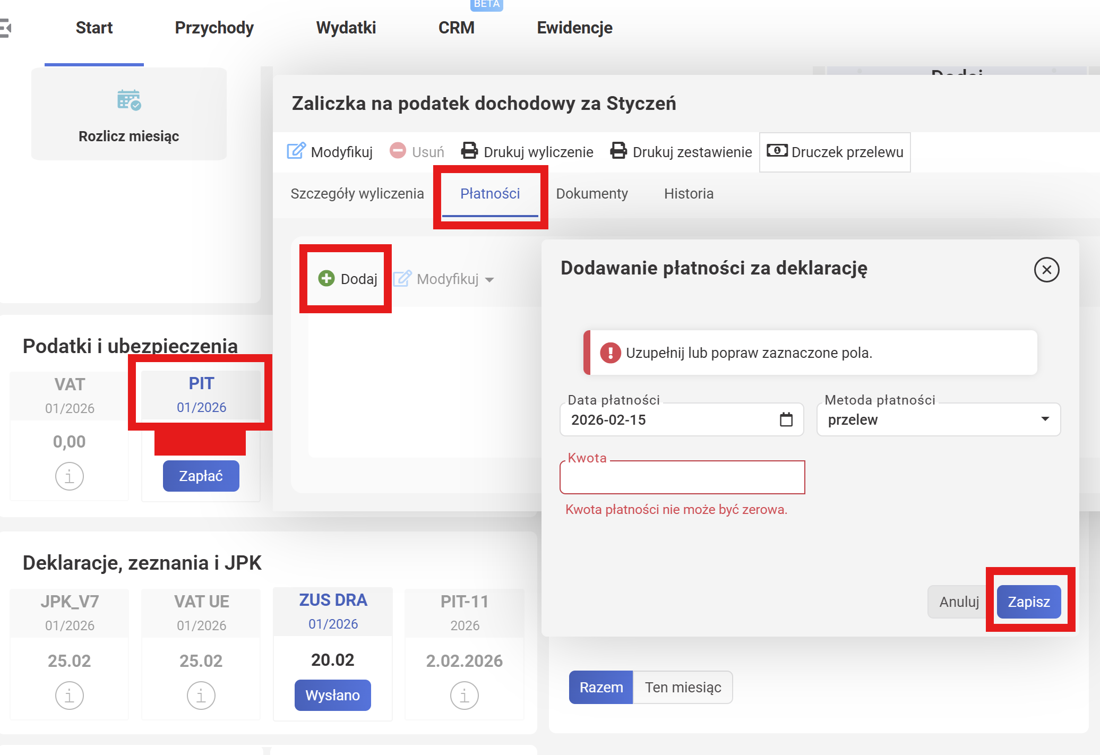The height and width of the screenshot is (755, 1100).
Task: Click the Rozlicz miesiąc calendar icon
Action: [x=128, y=100]
